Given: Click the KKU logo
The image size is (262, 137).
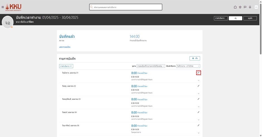Looking at the screenshot, I should tap(13, 7).
